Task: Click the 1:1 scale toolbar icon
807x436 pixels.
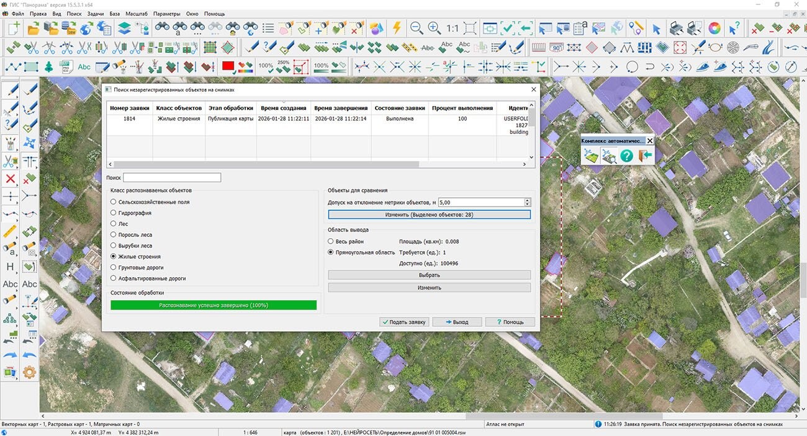Action: point(453,29)
